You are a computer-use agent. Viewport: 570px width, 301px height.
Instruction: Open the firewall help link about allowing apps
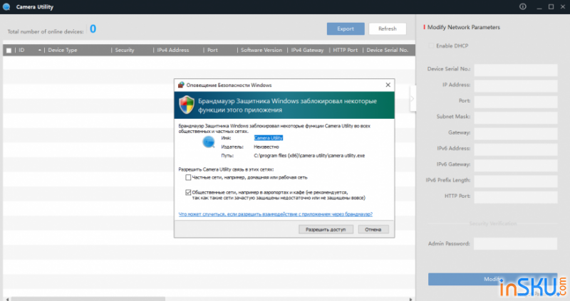click(276, 214)
